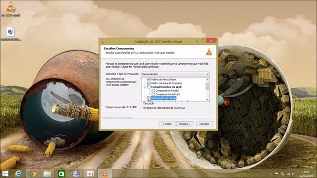Screen dimensions: 317x178
Task: Click the Espaço requerido text
Action: point(121,107)
